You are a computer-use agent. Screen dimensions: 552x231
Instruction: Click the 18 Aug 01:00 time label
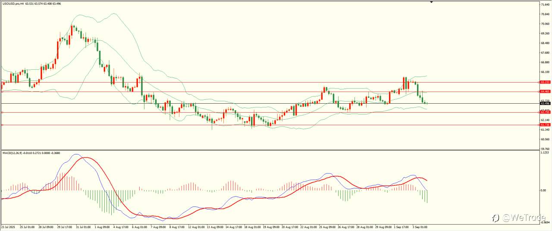pyautogui.click(x=254, y=226)
